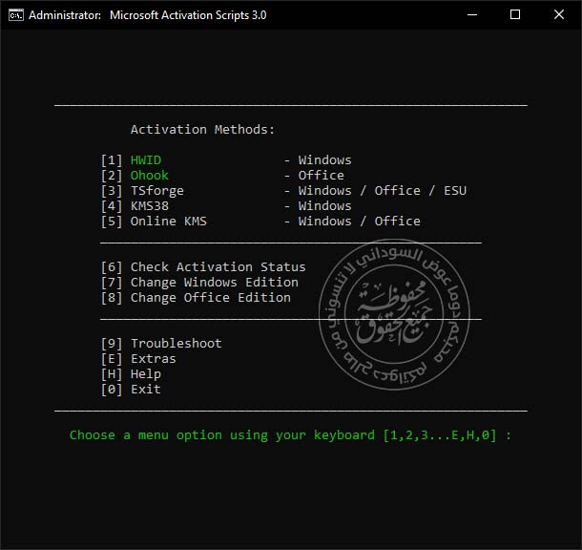The width and height of the screenshot is (582, 550).
Task: Click the window title 'Microsoft Activation Scripts 3.0'
Action: 188,15
